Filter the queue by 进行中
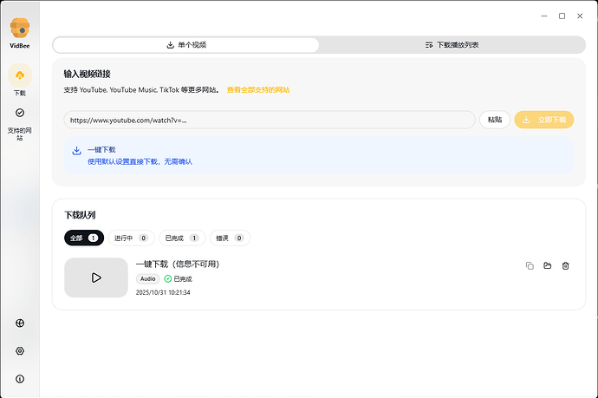 click(131, 238)
